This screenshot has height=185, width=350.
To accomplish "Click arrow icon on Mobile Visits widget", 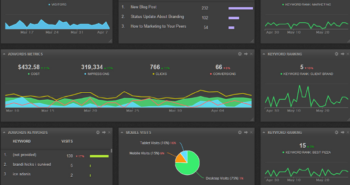I will (x=246, y=132).
